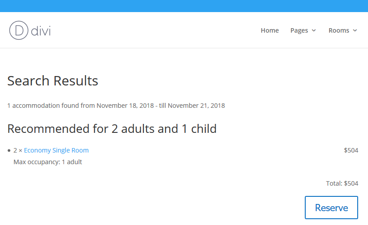Click the November 18, 2018 check-in date
Viewport: 368px width, 225px height.
point(125,106)
